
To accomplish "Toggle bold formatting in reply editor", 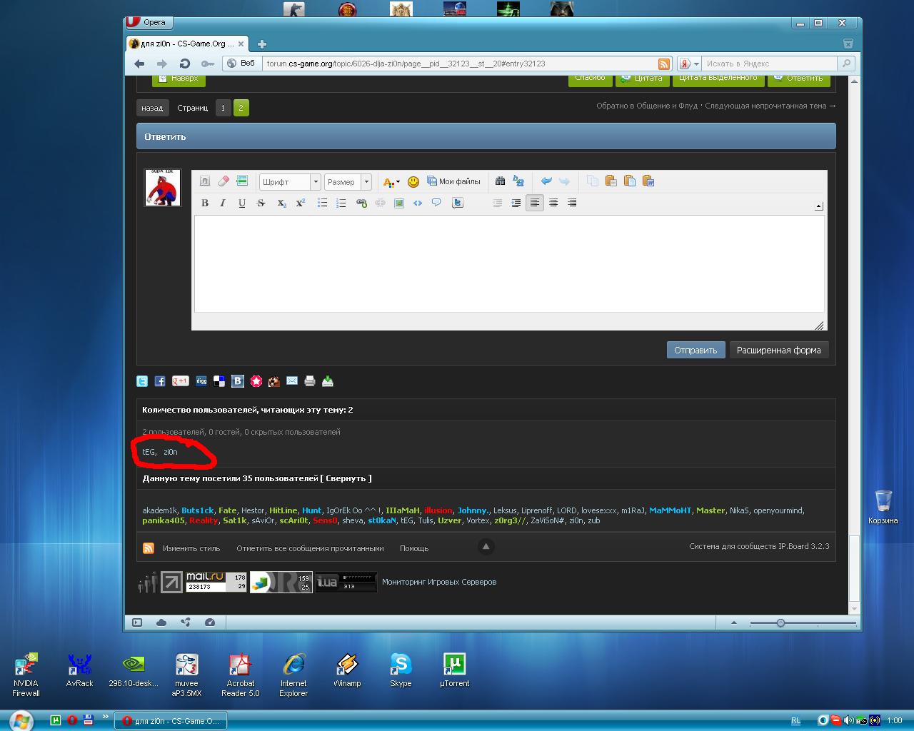I will point(205,203).
